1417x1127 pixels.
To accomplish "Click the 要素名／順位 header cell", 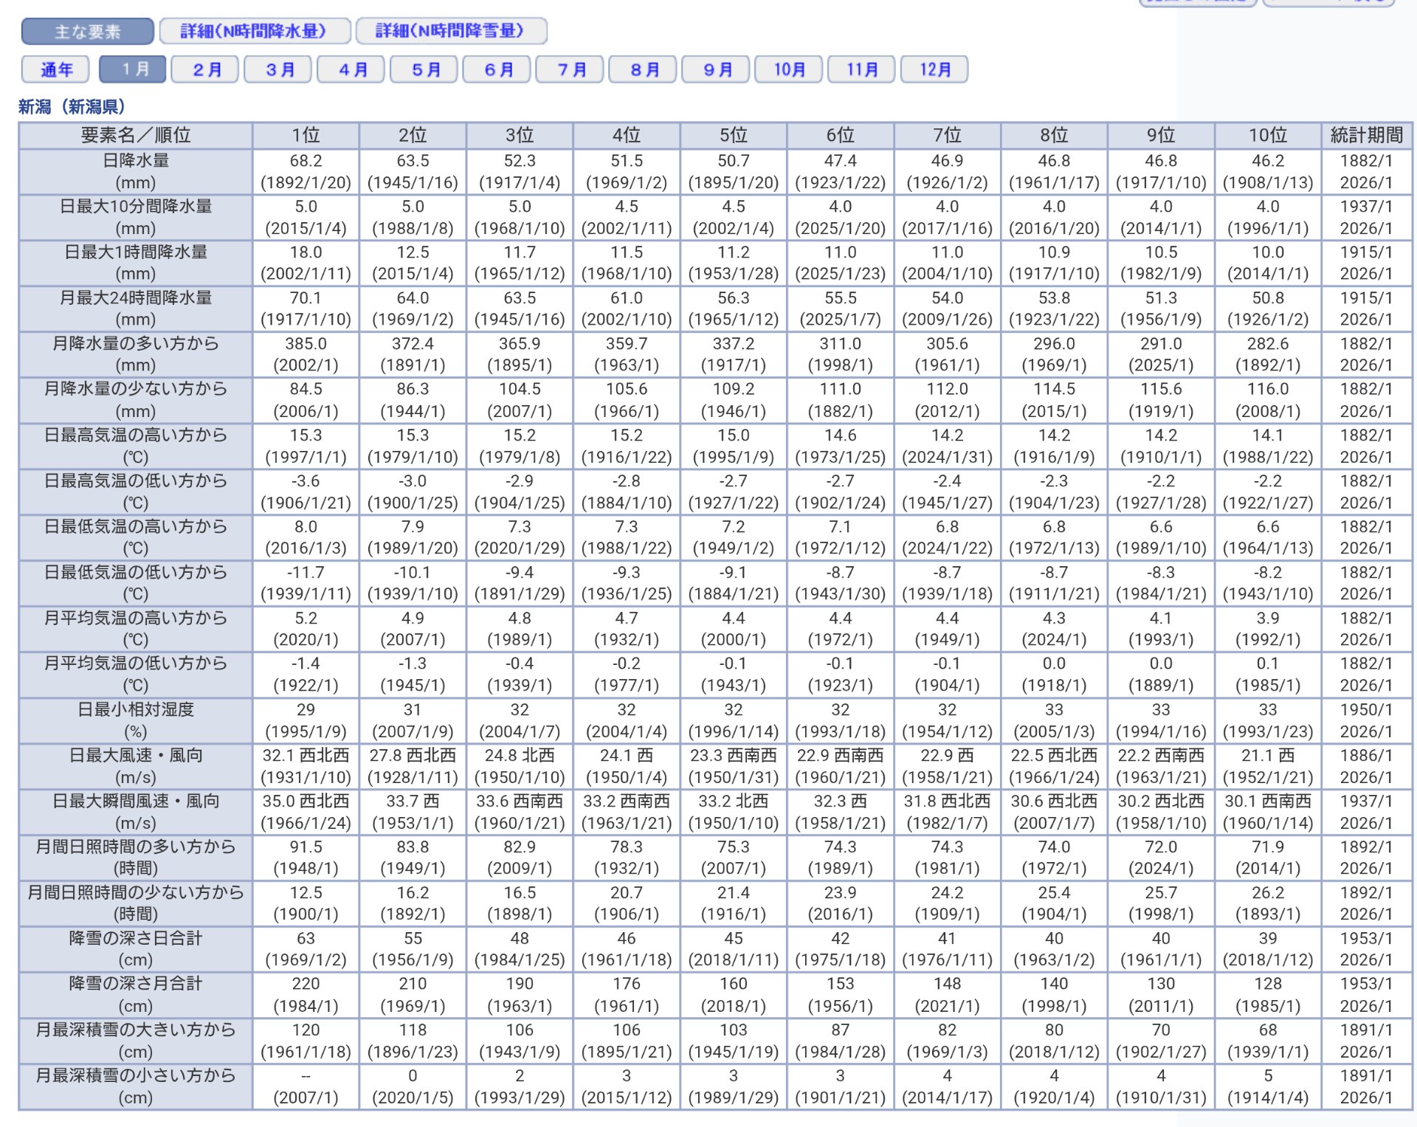I will pyautogui.click(x=136, y=136).
